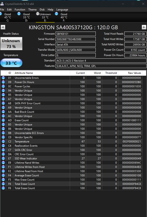This screenshot has height=217, width=147.
Task: Click status icon of Reallocation Events row
Action: (3, 146)
